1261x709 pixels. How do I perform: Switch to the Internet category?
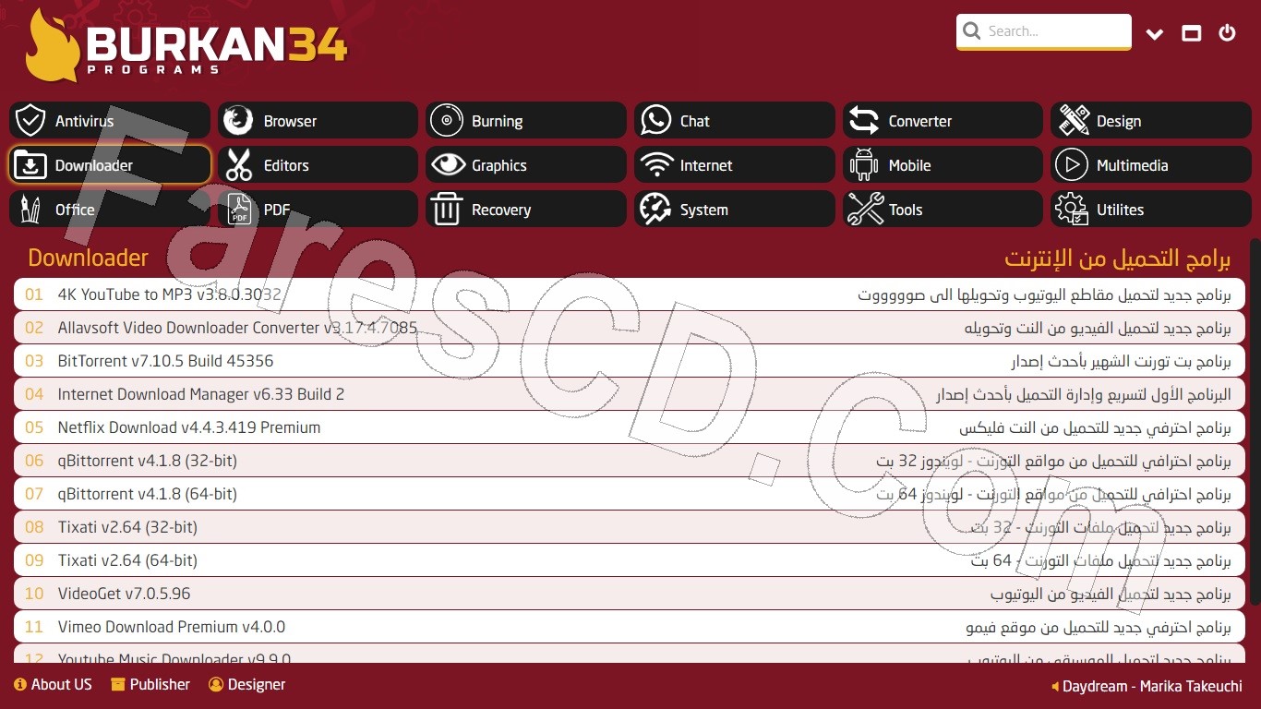(x=735, y=165)
